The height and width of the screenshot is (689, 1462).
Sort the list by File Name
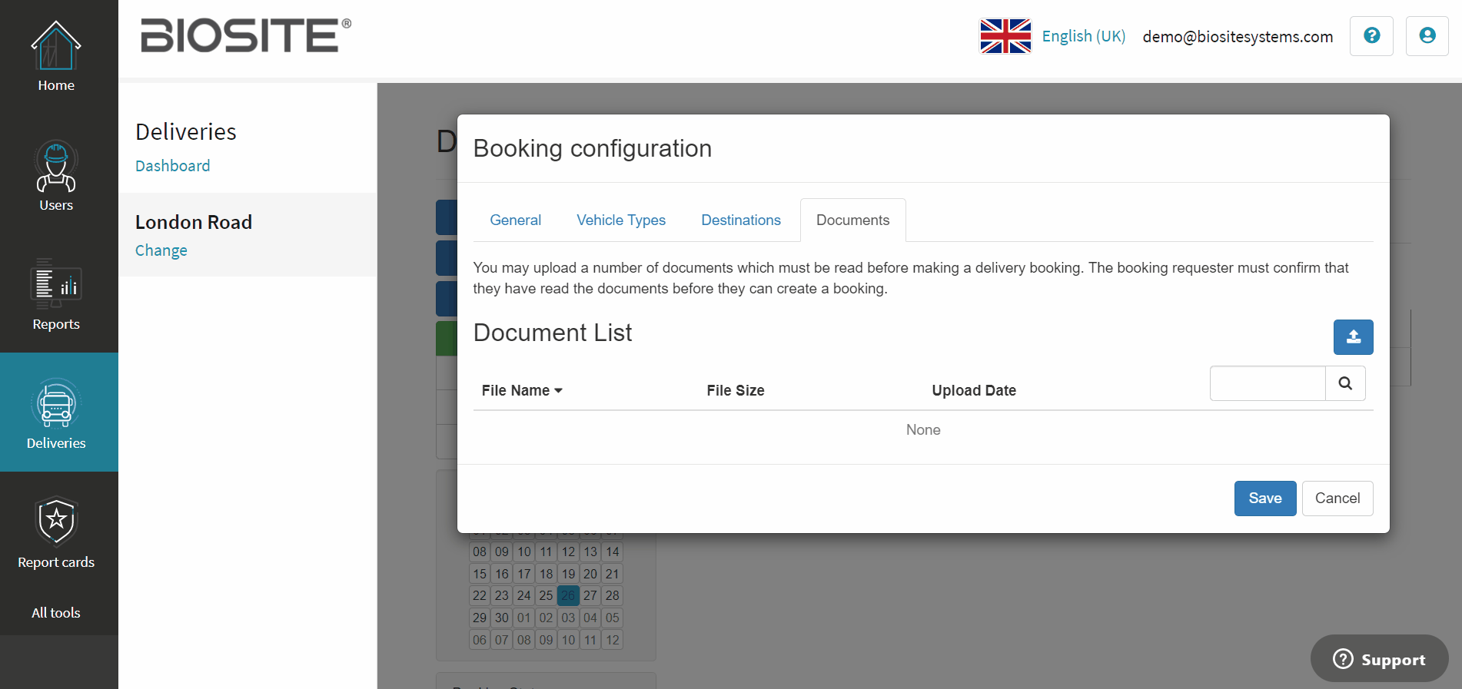(x=522, y=390)
